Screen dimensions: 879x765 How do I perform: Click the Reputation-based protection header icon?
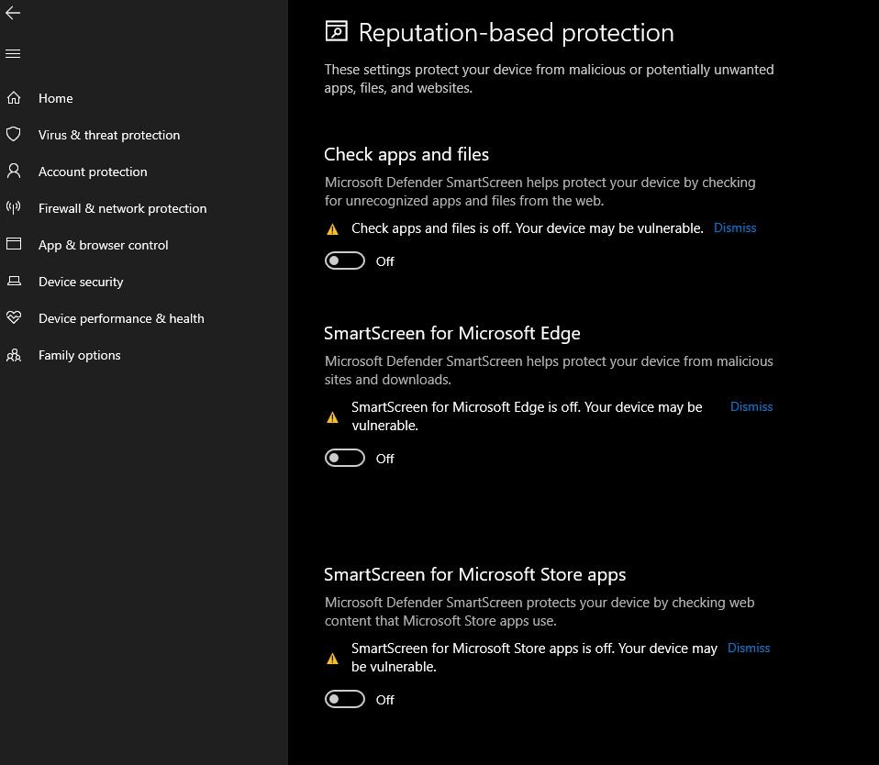(337, 32)
